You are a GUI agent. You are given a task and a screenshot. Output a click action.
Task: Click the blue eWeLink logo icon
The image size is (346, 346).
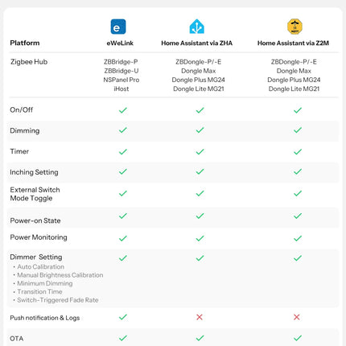pos(118,27)
